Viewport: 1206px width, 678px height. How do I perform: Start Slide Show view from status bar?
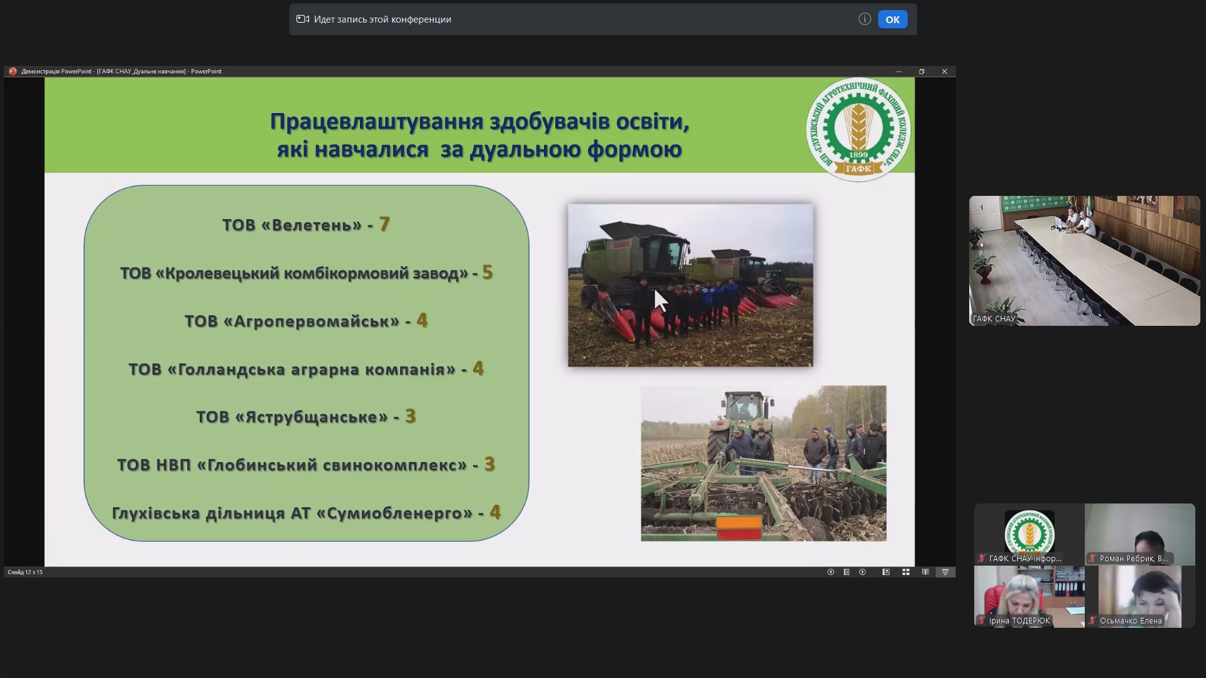tap(945, 572)
